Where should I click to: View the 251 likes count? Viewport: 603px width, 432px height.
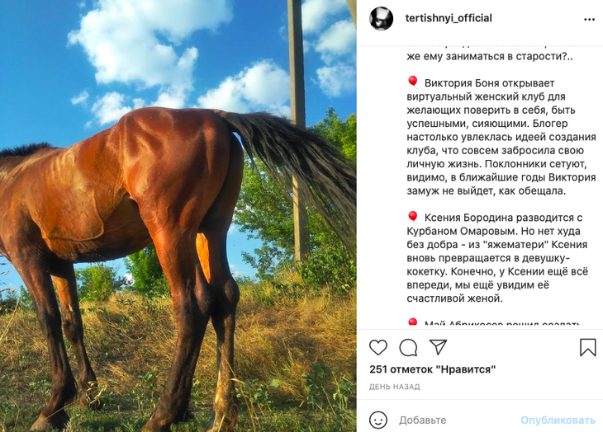click(432, 369)
